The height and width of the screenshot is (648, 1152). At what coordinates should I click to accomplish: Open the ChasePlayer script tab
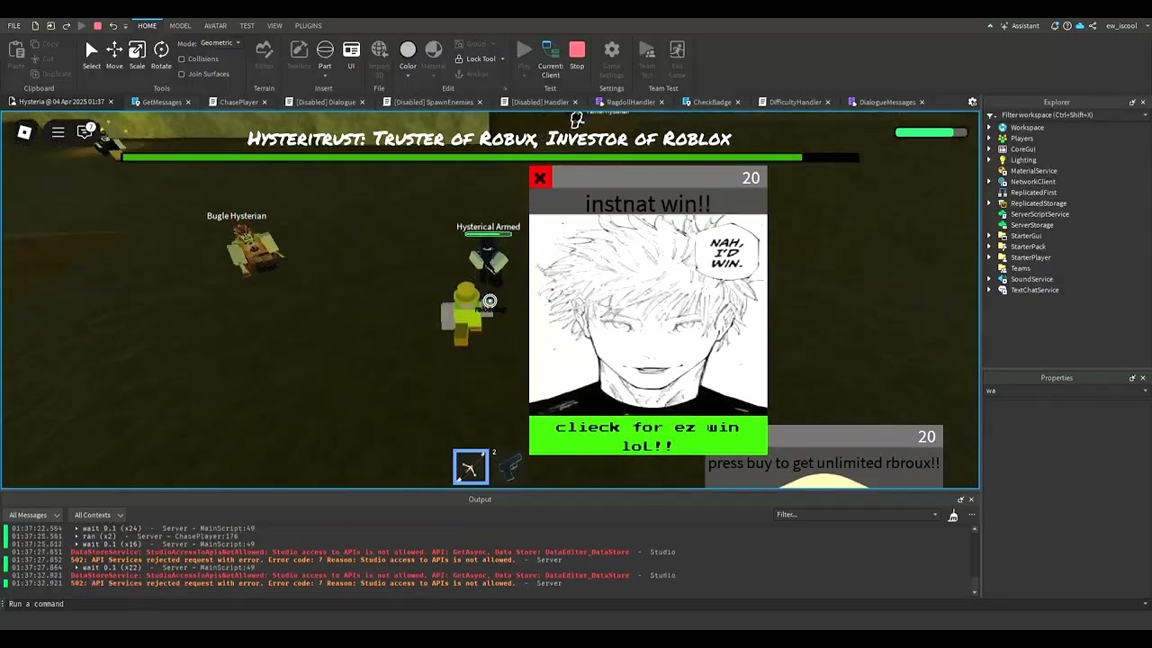click(x=238, y=102)
